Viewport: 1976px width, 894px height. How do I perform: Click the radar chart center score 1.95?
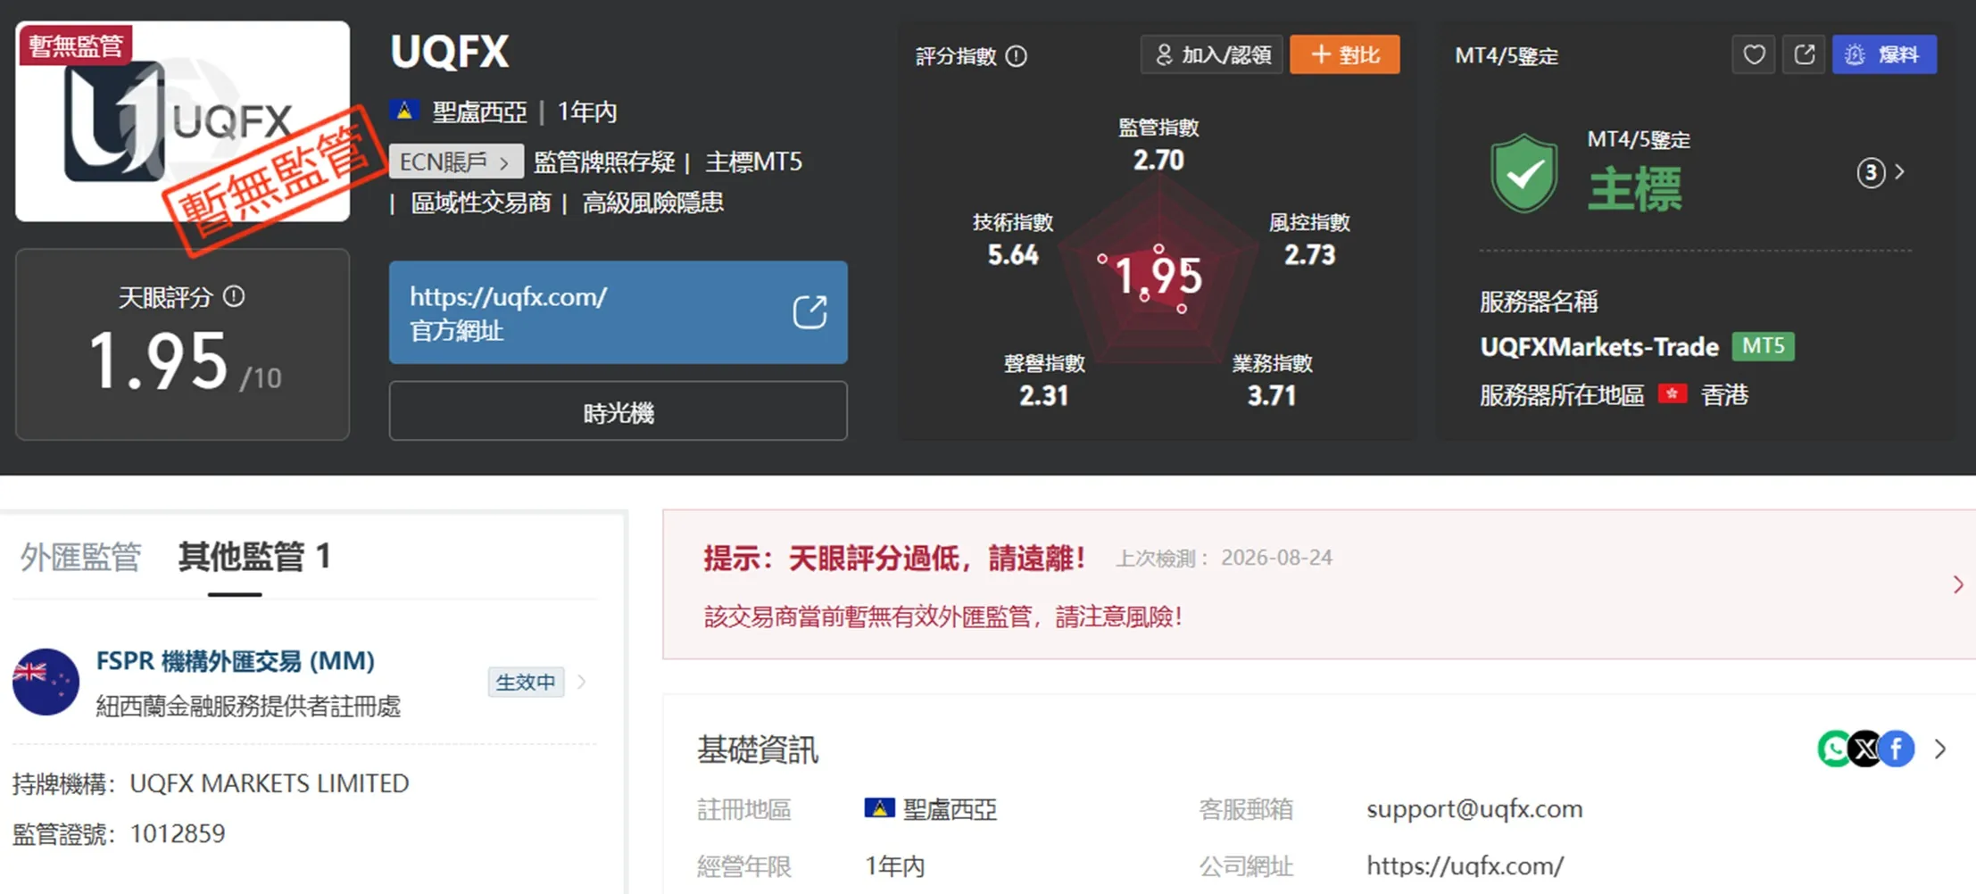click(x=1158, y=276)
